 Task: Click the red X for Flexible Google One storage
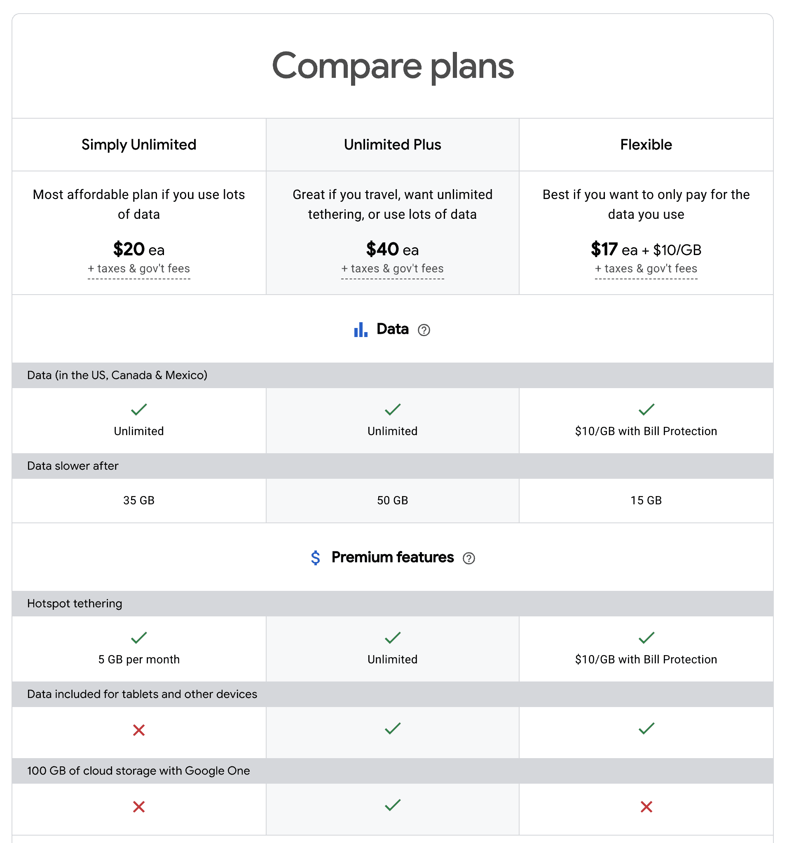point(646,806)
